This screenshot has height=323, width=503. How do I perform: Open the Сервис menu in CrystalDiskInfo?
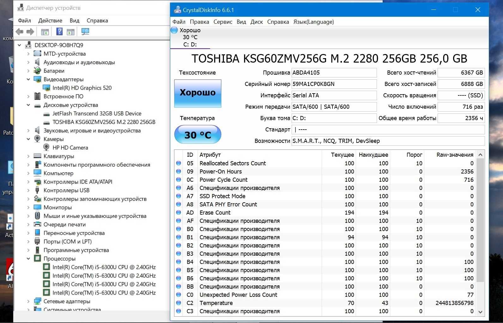click(x=223, y=22)
